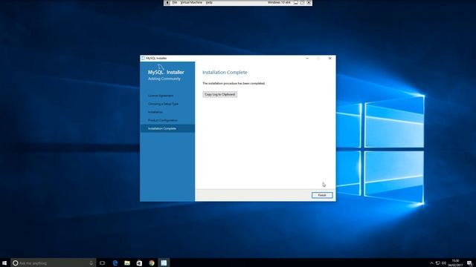The height and width of the screenshot is (267, 476).
Task: Click the pin icon on VM toolbar
Action: click(167, 2)
